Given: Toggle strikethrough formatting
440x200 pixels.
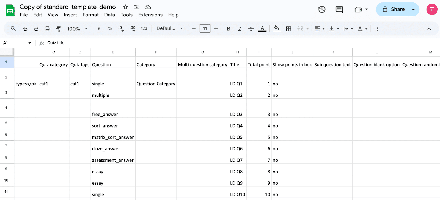Looking at the screenshot, I should tap(251, 29).
